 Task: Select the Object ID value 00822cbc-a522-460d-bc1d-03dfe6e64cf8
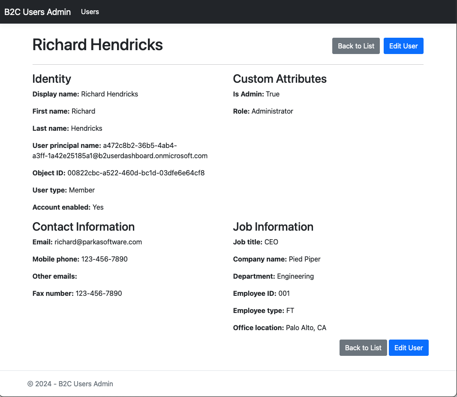(136, 173)
